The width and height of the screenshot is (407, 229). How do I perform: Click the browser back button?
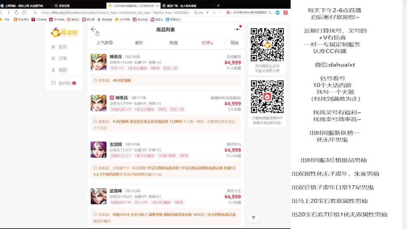pos(1,13)
